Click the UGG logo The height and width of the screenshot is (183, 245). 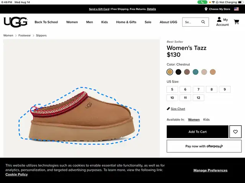16,22
